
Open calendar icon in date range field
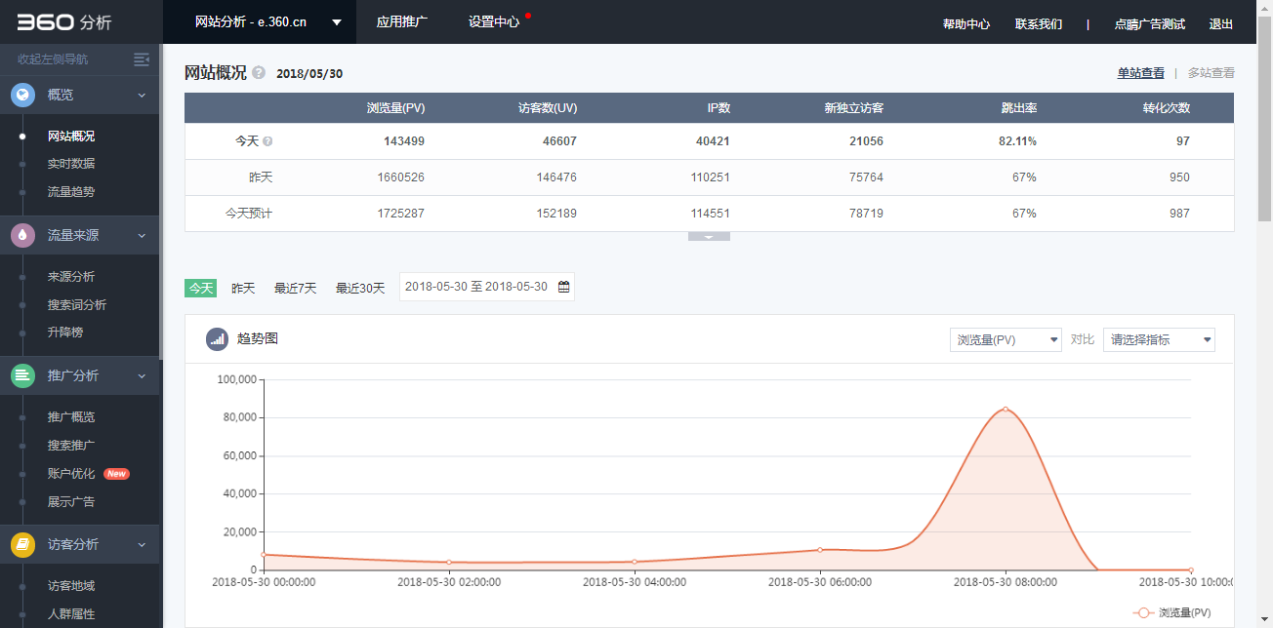click(563, 287)
